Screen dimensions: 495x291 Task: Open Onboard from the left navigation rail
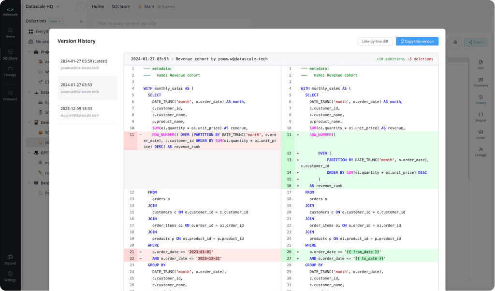10,96
